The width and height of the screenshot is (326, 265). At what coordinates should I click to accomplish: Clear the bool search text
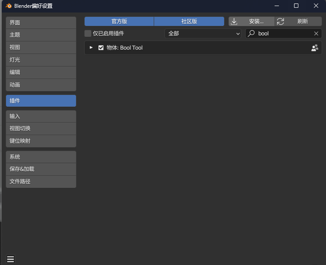(x=316, y=34)
